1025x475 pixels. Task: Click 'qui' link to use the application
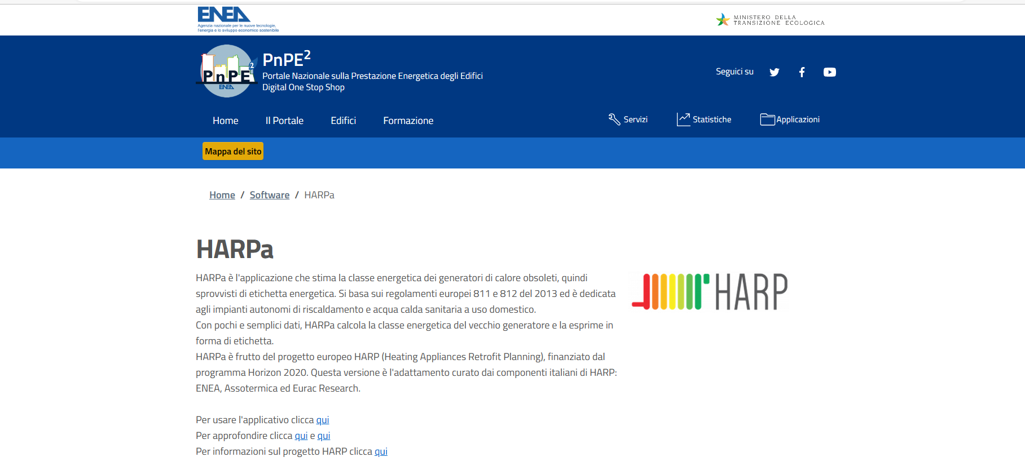coord(323,420)
